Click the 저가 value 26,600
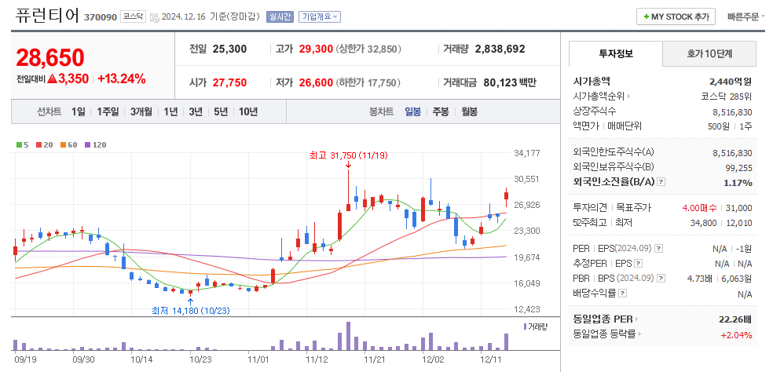The width and height of the screenshot is (773, 372). point(316,82)
